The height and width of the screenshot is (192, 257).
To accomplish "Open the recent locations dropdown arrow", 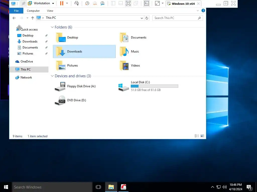I will [x=27, y=18].
